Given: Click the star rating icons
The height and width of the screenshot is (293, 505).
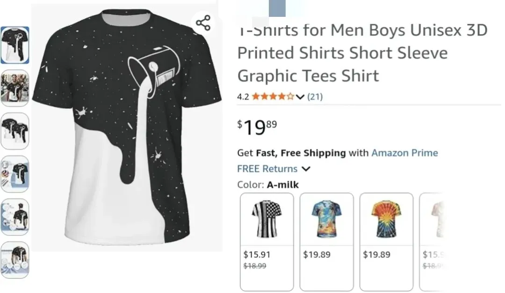Looking at the screenshot, I should pyautogui.click(x=273, y=97).
